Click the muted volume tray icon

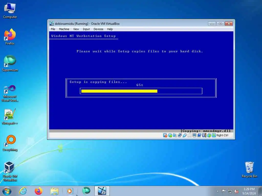coord(236,191)
